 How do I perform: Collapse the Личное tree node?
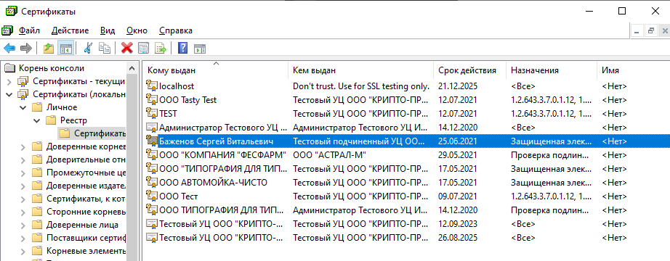[23, 107]
